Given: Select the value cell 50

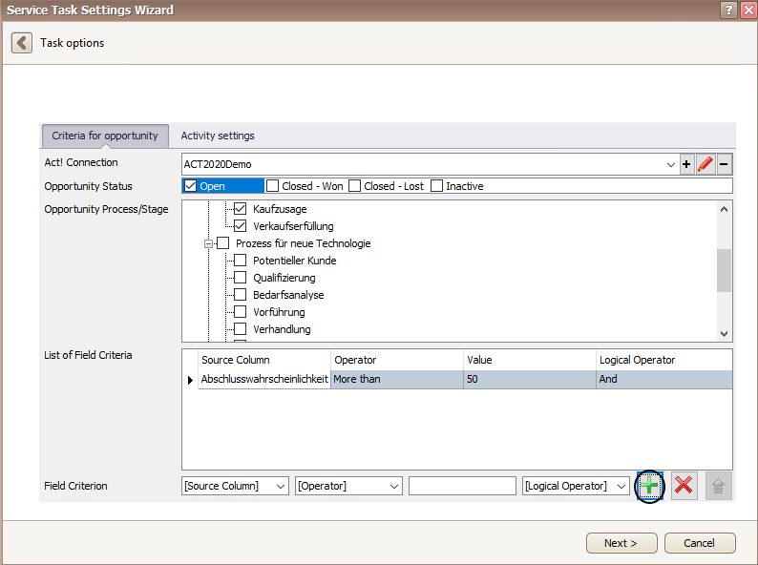Looking at the screenshot, I should (530, 380).
